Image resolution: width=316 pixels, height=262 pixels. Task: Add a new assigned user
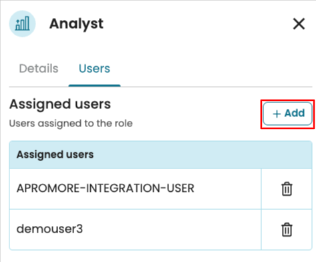[x=287, y=114]
